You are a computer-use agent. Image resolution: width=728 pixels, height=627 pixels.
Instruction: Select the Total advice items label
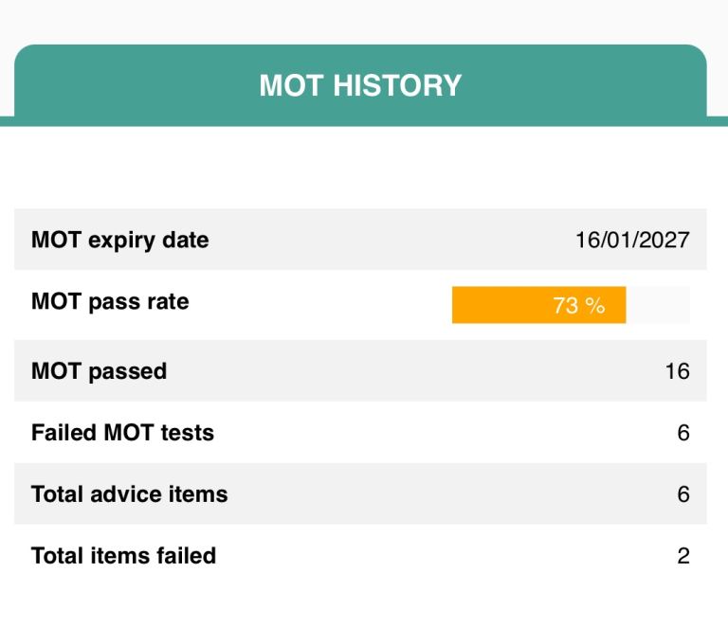pos(129,493)
